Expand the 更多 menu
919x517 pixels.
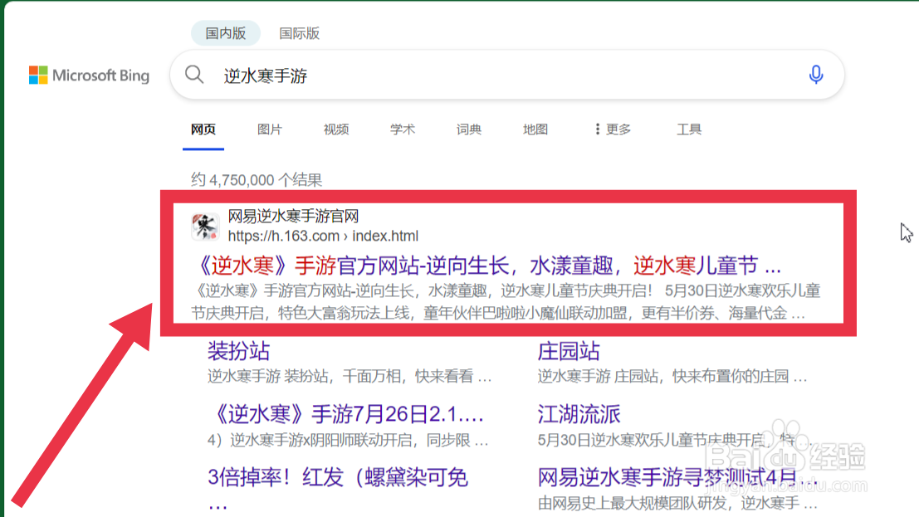pyautogui.click(x=613, y=129)
